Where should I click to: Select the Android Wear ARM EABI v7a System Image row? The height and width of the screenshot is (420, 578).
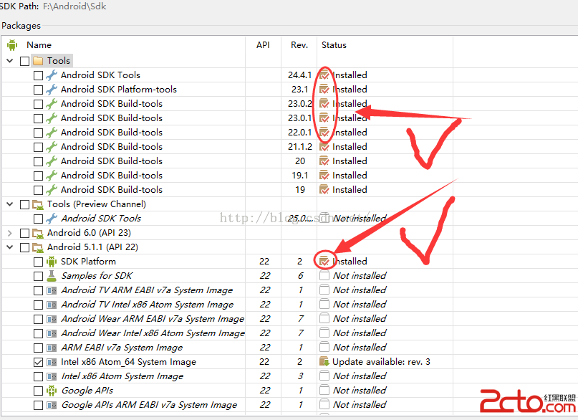pos(227,319)
